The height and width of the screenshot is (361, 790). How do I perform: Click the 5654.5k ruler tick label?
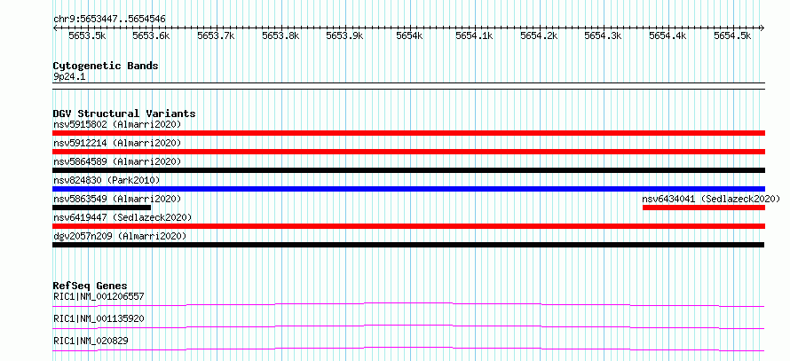732,35
